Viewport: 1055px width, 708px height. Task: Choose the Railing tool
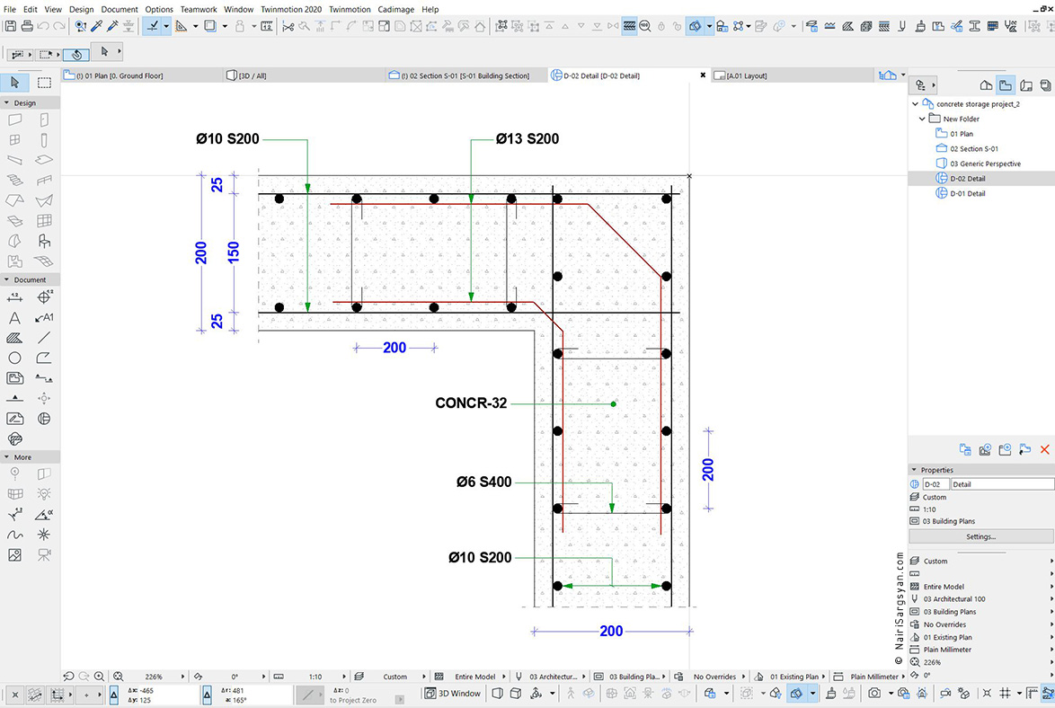(x=44, y=181)
